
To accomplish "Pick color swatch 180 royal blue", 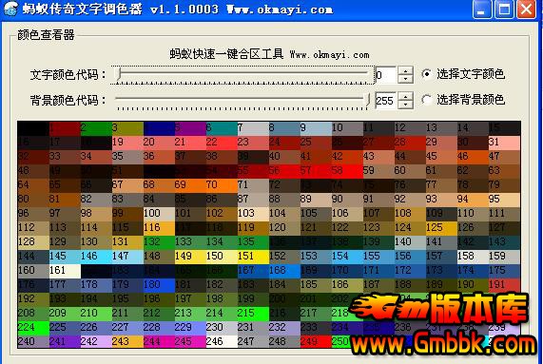I will 159,285.
